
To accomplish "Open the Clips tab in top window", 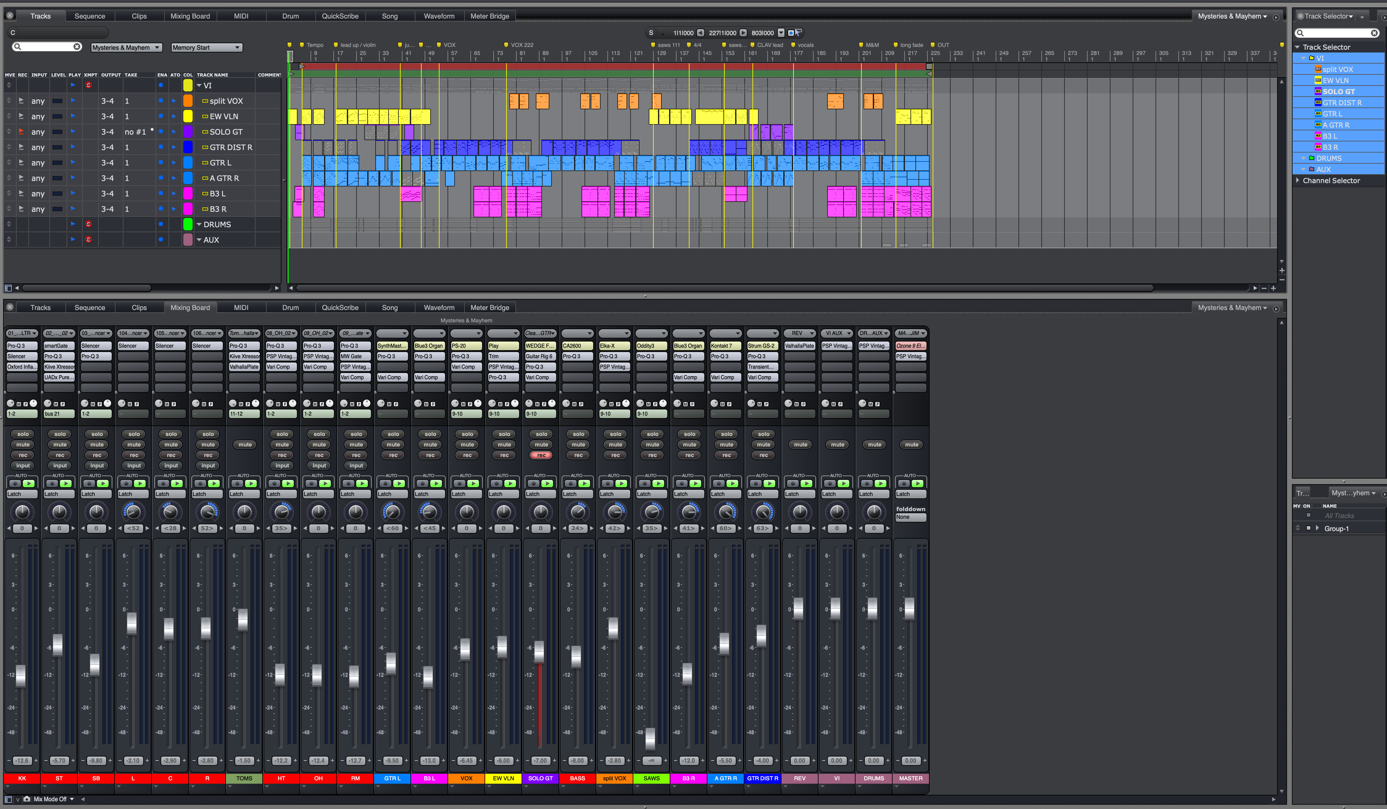I will [139, 16].
